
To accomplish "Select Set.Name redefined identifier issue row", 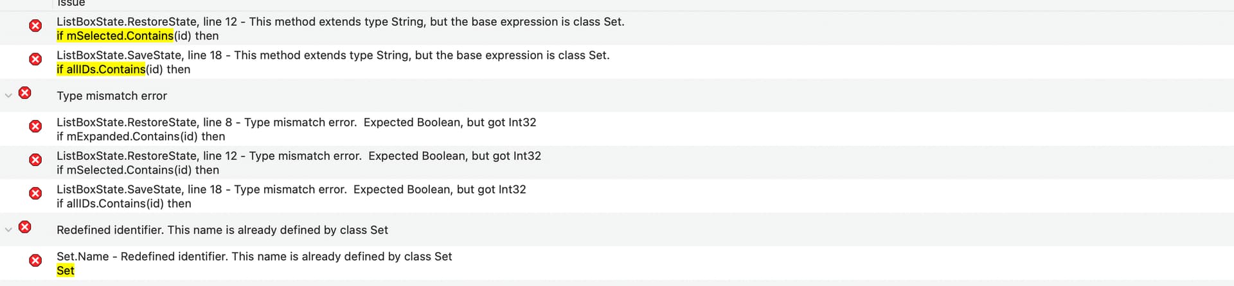I will point(617,263).
